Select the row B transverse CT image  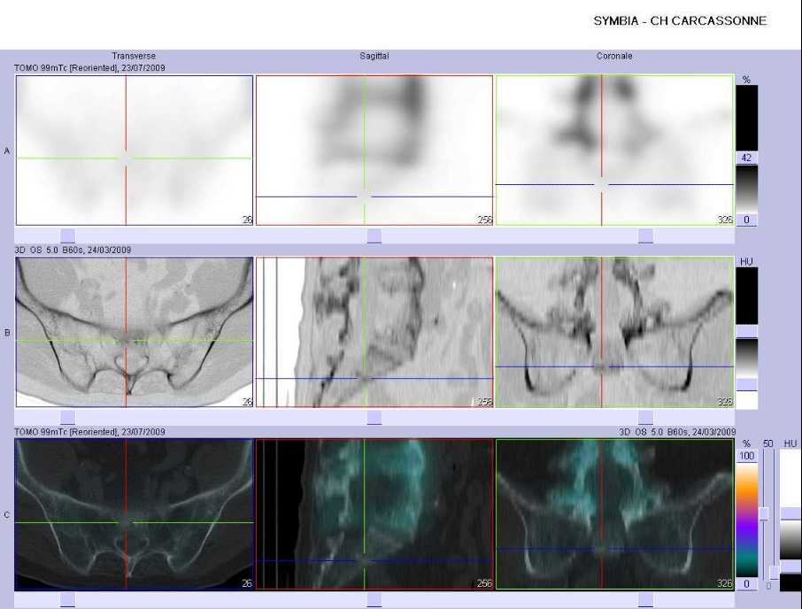135,332
